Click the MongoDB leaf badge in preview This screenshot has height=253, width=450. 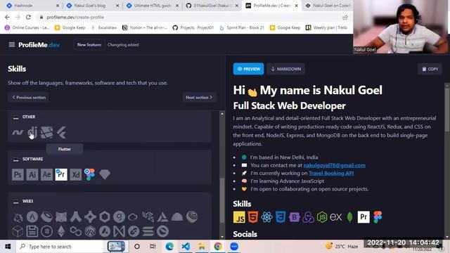click(349, 217)
